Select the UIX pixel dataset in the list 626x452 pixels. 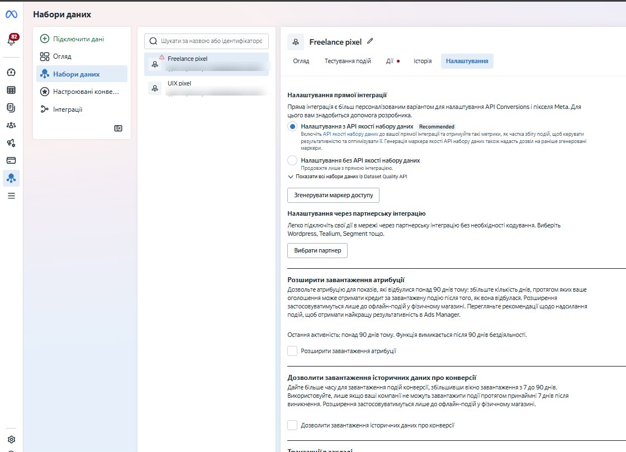click(206, 88)
